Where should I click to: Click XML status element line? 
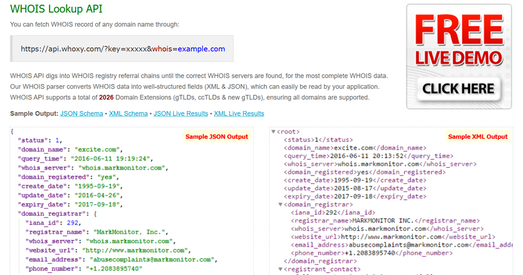click(x=318, y=140)
